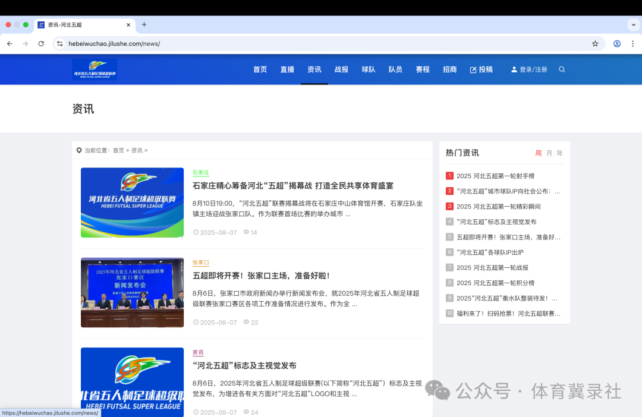The height and width of the screenshot is (417, 642).
Task: Click the Hebei Futsal Super League logo
Action: pyautogui.click(x=95, y=69)
